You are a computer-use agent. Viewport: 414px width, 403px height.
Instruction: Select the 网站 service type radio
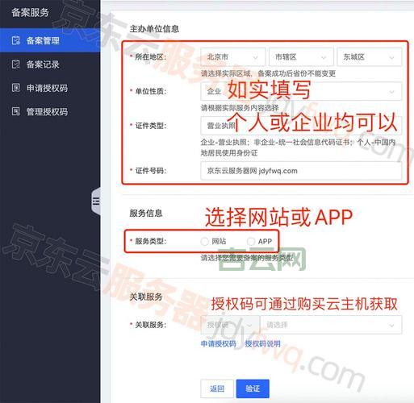click(205, 241)
